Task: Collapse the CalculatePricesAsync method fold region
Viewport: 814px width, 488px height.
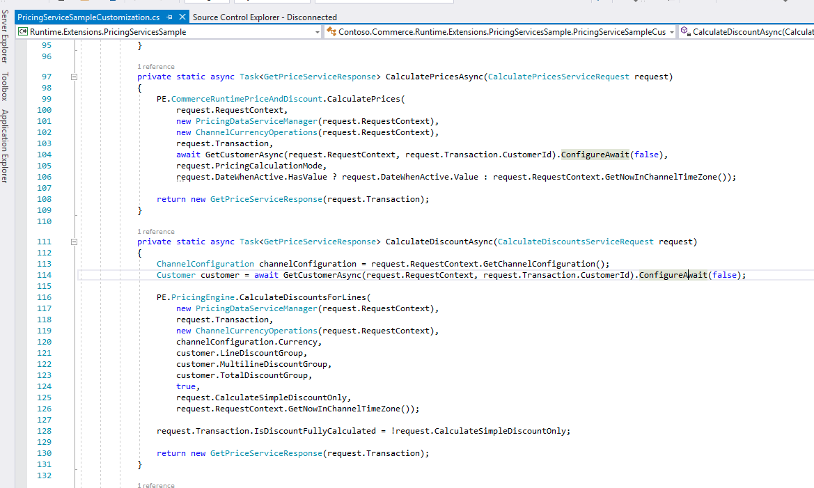Action: click(74, 77)
